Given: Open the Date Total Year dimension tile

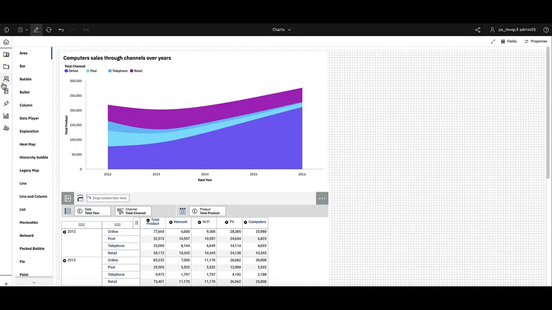Looking at the screenshot, I should (x=92, y=211).
